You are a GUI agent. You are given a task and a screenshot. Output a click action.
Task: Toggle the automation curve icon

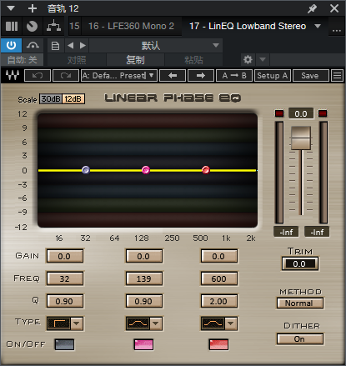(33, 45)
